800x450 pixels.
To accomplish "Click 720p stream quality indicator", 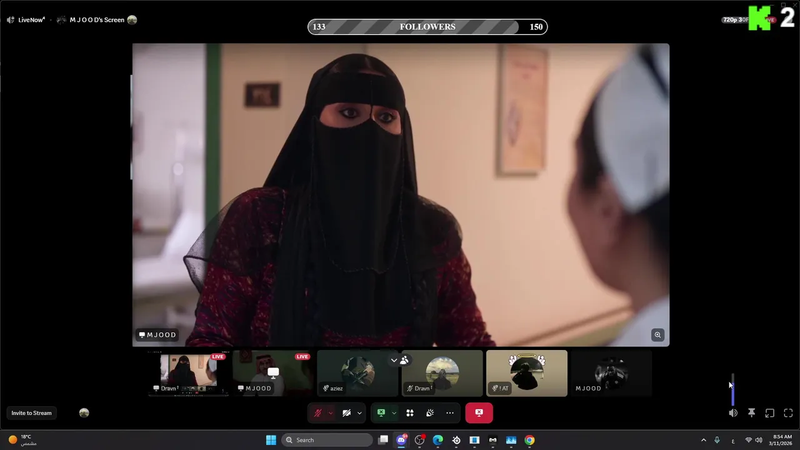I will [736, 20].
